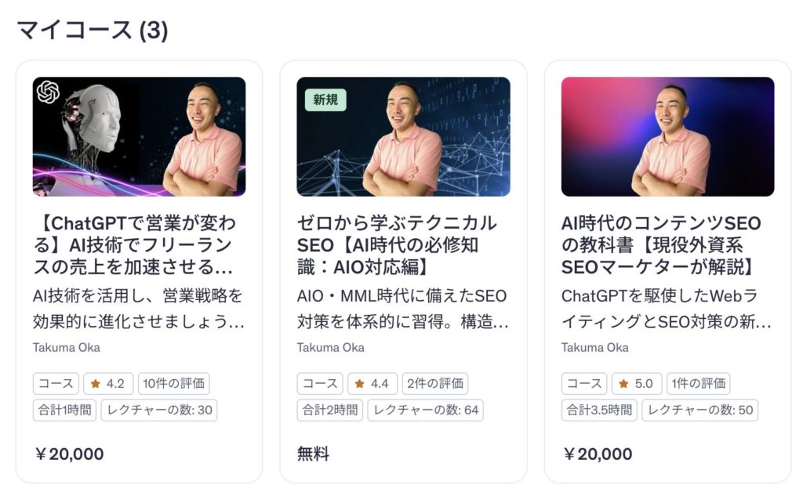Click Takuma Oka under the Content SEO course

tap(595, 348)
